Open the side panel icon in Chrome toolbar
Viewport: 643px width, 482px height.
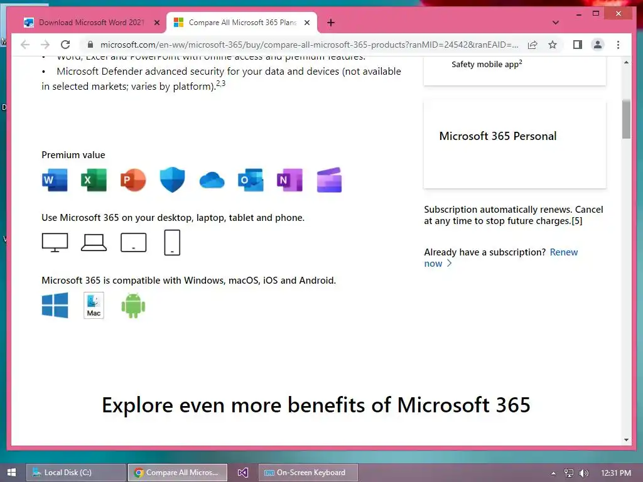click(578, 45)
